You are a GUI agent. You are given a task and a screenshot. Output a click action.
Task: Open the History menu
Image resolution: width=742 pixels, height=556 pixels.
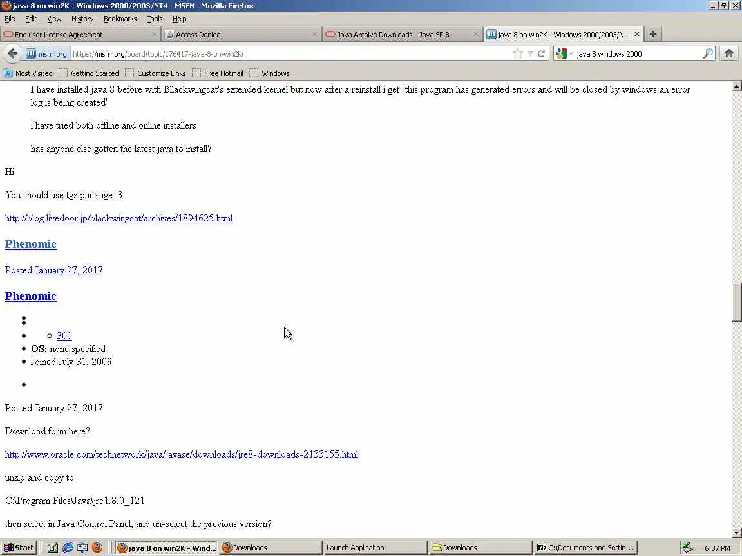pyautogui.click(x=82, y=19)
